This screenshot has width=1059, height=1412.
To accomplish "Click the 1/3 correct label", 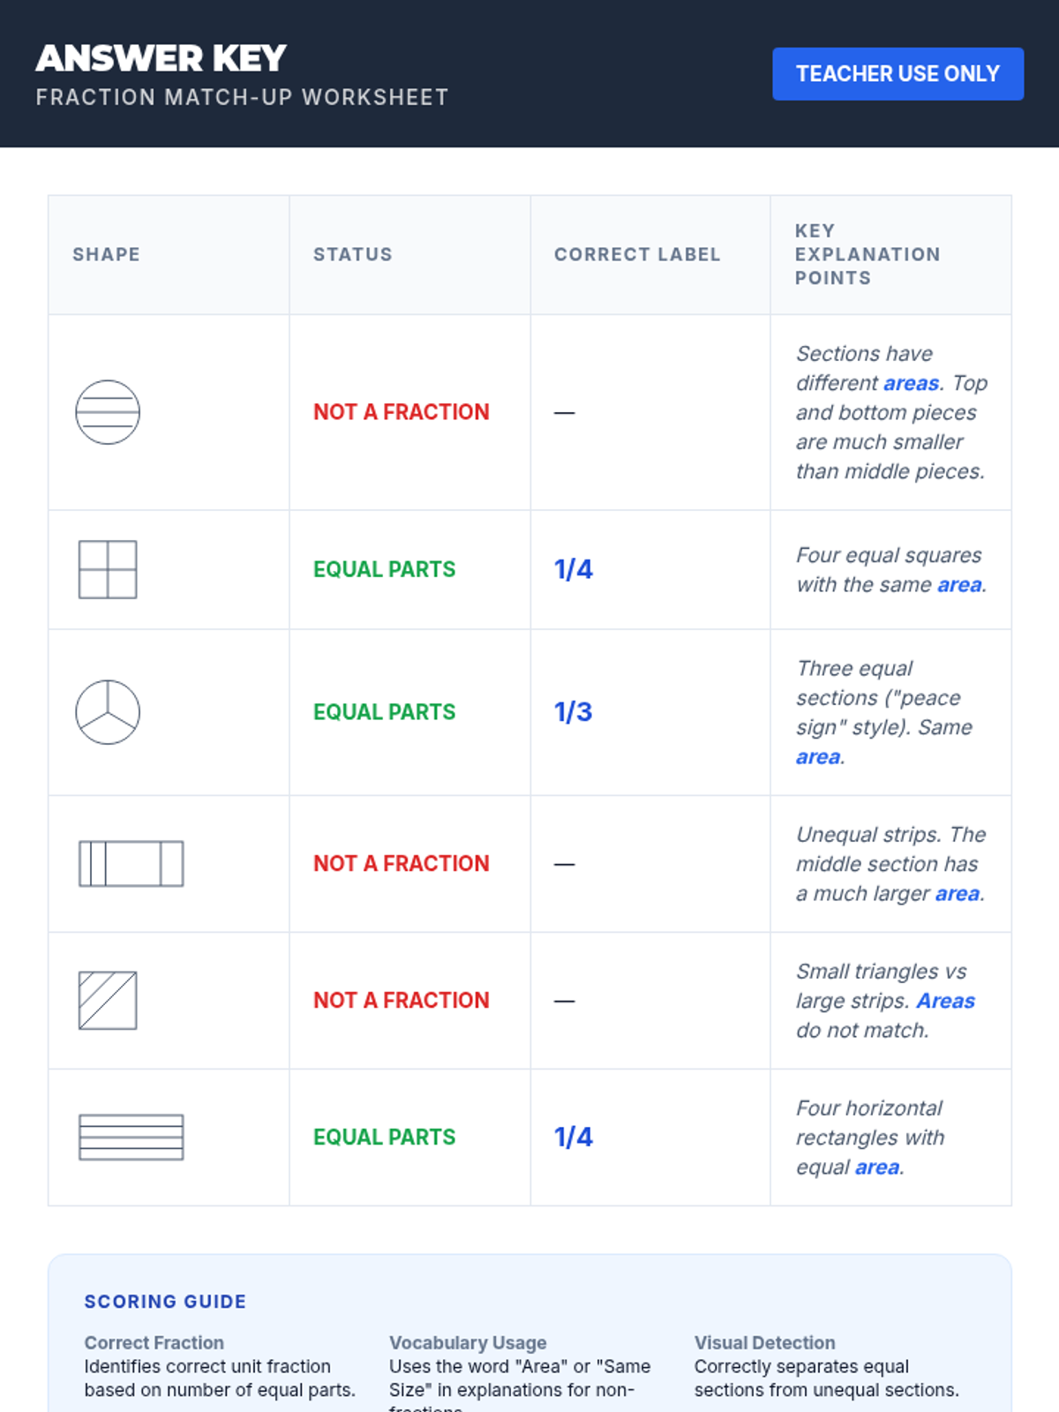I will (574, 712).
